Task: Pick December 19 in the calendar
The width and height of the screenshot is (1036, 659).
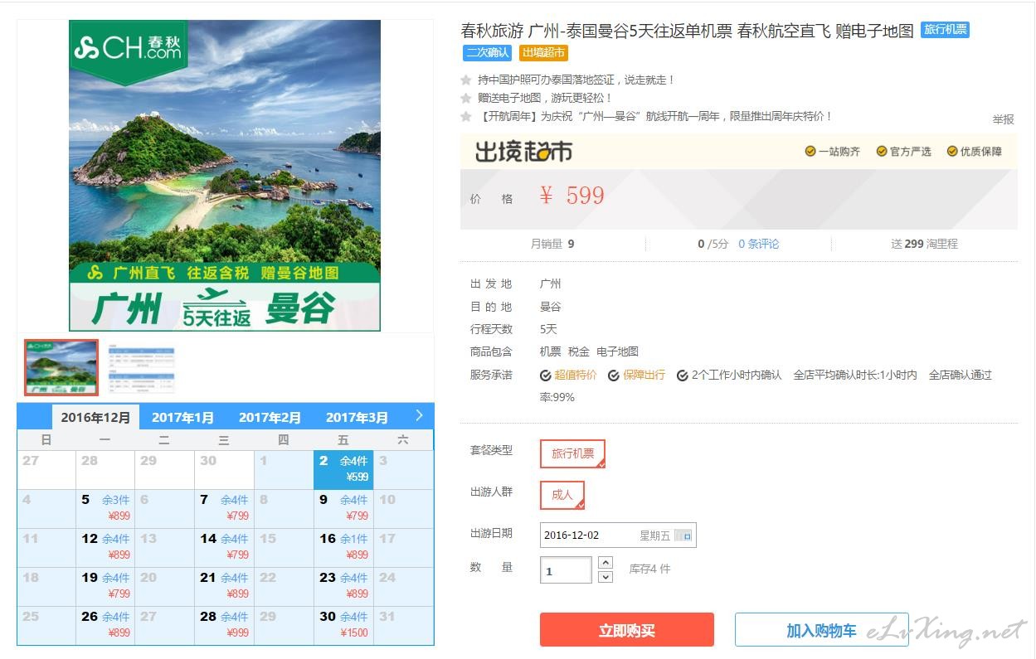Action: coord(105,586)
